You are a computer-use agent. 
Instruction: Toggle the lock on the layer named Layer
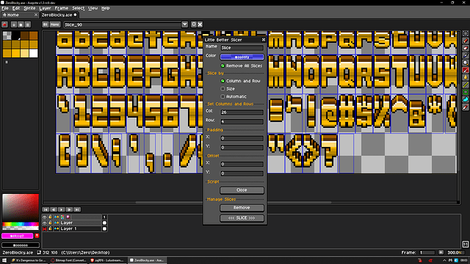(50, 222)
